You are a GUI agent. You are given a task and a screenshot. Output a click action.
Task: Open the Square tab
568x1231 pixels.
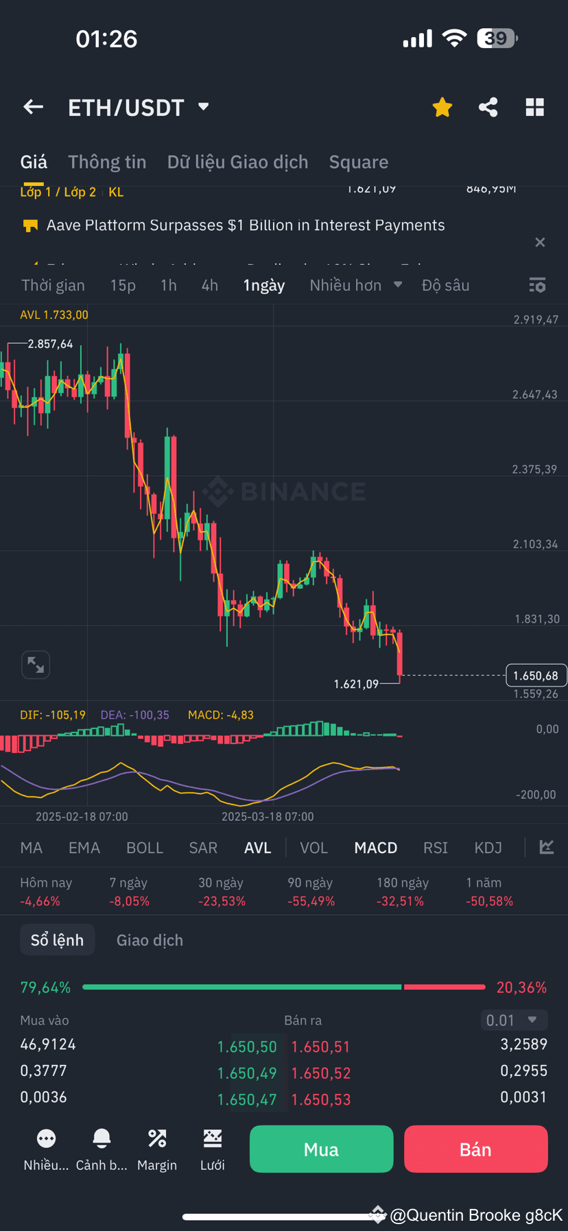(x=359, y=162)
